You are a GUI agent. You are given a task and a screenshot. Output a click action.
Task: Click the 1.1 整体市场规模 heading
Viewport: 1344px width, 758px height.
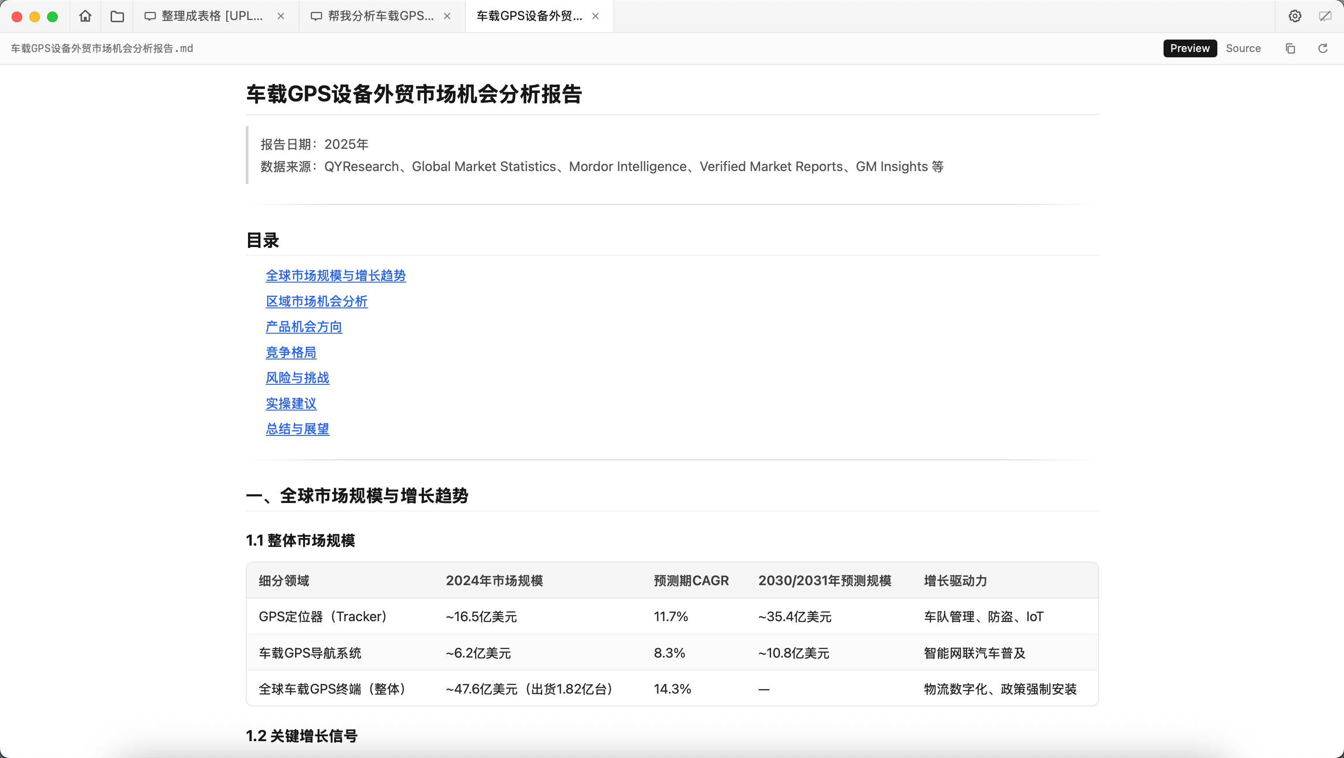point(300,540)
